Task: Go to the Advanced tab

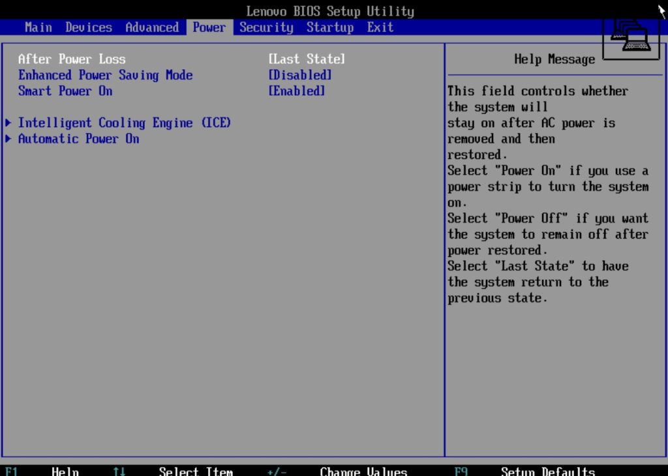Action: 152,27
